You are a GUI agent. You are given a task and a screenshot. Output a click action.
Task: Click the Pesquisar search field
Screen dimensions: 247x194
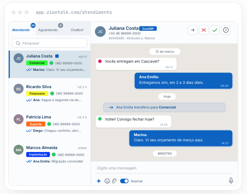[50, 43]
